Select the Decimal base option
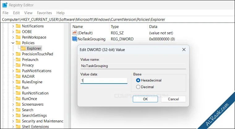 coord(145,87)
